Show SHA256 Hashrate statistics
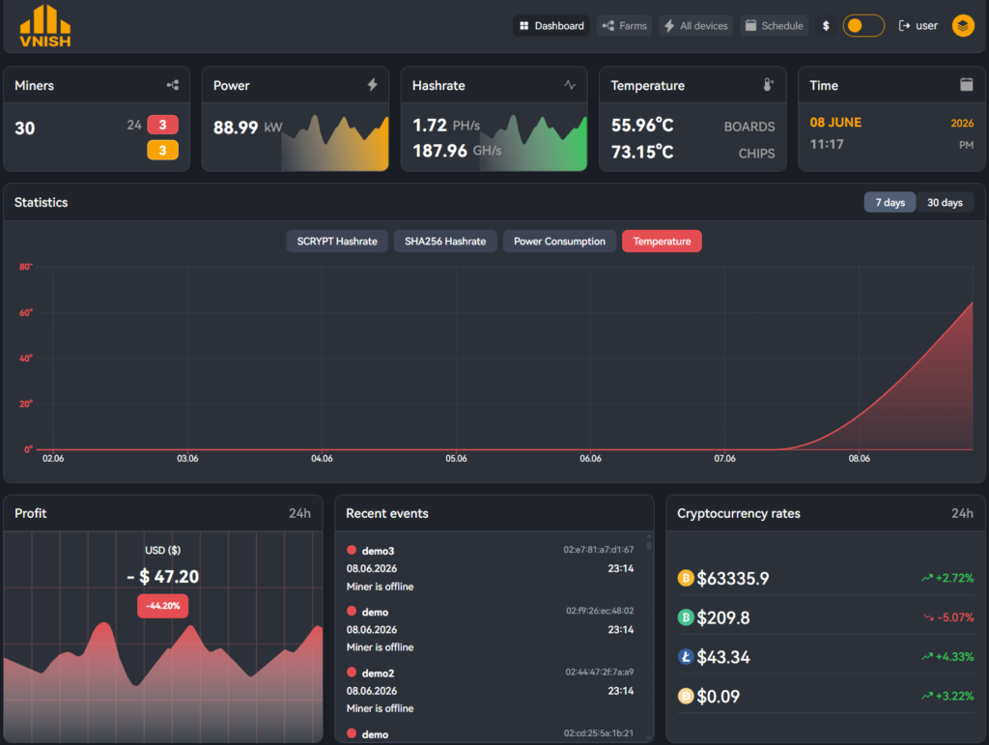 (445, 241)
